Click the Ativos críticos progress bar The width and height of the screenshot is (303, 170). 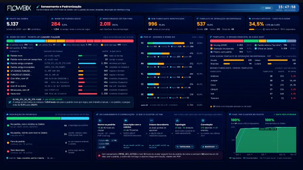(x=257, y=29)
